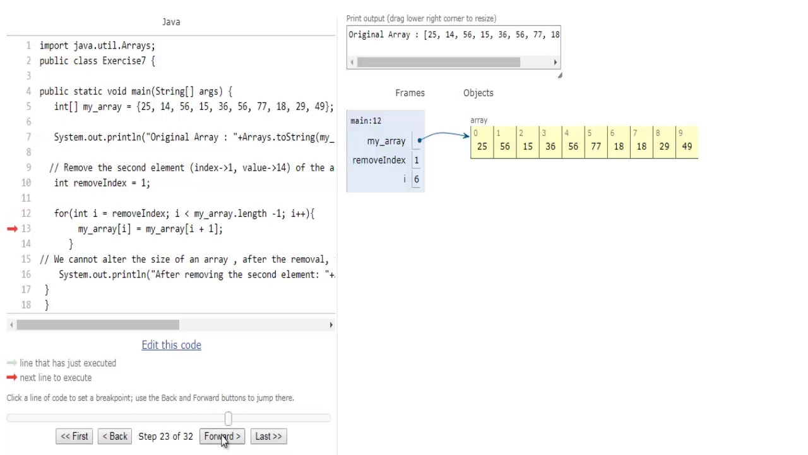This screenshot has width=808, height=455.
Task: Click code scrollbar right arrow
Action: (331, 325)
